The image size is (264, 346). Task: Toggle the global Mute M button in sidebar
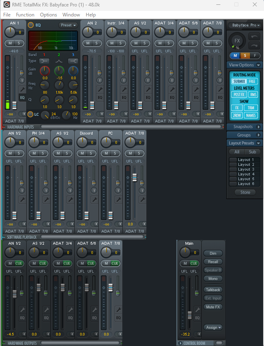point(235,56)
